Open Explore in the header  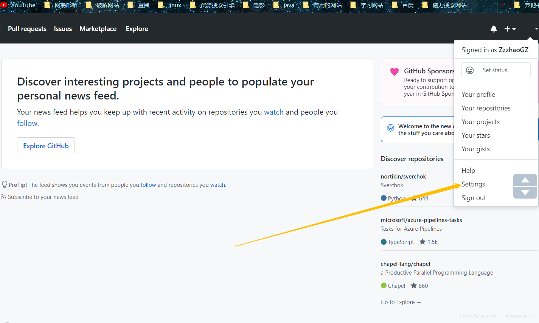(x=137, y=29)
